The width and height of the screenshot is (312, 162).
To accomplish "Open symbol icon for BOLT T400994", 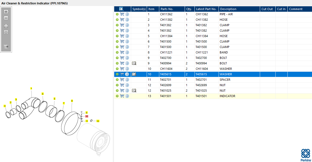I will click(x=134, y=63).
